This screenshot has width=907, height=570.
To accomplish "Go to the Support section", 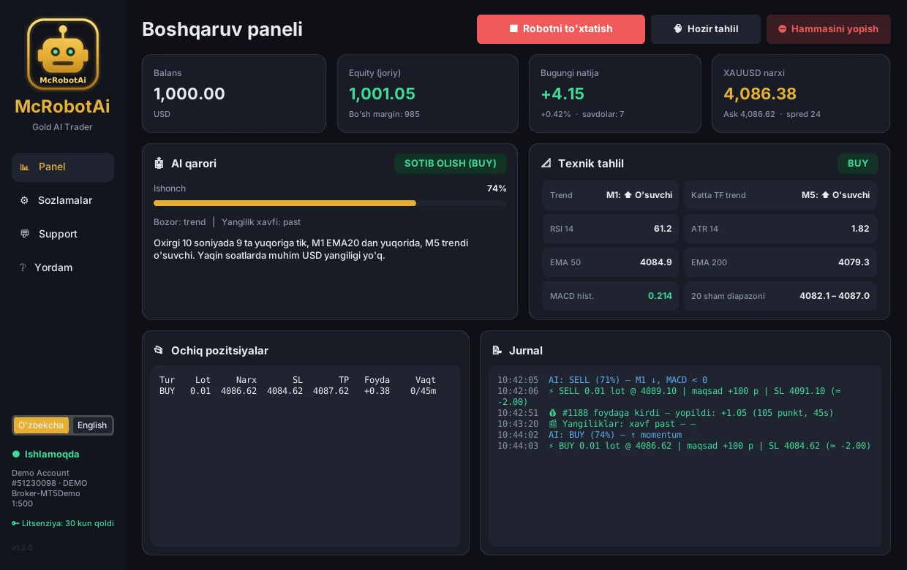I will (63, 234).
